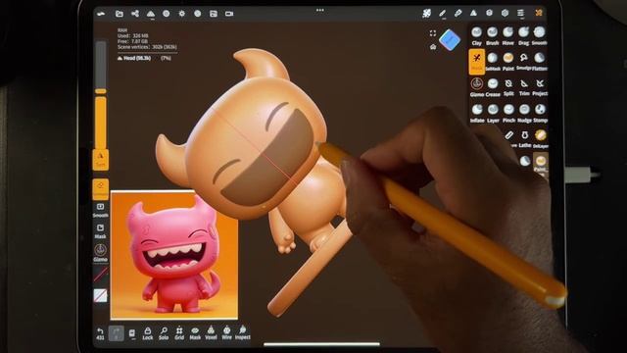Open the symmetry triangle menu
The width and height of the screenshot is (627, 353).
(473, 13)
